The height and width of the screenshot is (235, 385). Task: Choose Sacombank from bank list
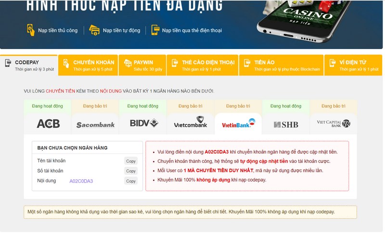[95, 124]
